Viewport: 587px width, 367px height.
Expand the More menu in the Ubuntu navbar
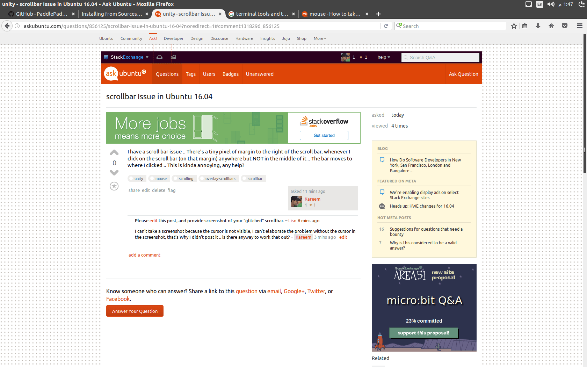(319, 38)
